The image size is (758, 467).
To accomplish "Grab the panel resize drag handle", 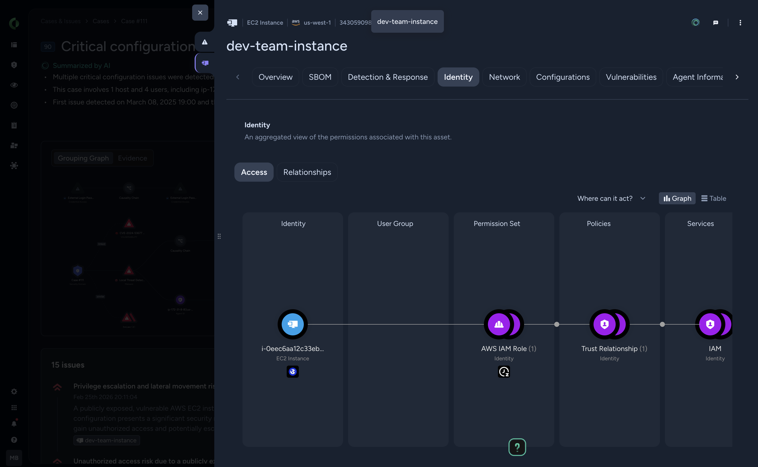I will (x=219, y=236).
